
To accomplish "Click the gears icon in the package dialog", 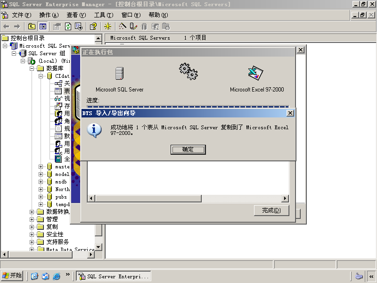I will click(188, 72).
